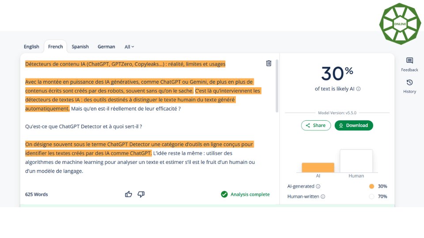Switch to the Spanish tab
This screenshot has height=238, width=424.
pyautogui.click(x=80, y=47)
